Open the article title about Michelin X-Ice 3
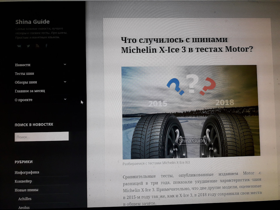 [x=187, y=45]
